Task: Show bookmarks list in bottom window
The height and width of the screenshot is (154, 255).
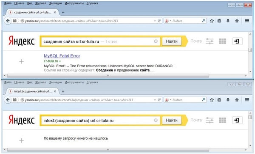Action: [x=219, y=100]
